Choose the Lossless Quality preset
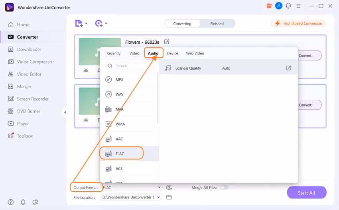339x210 pixels. tap(229, 68)
